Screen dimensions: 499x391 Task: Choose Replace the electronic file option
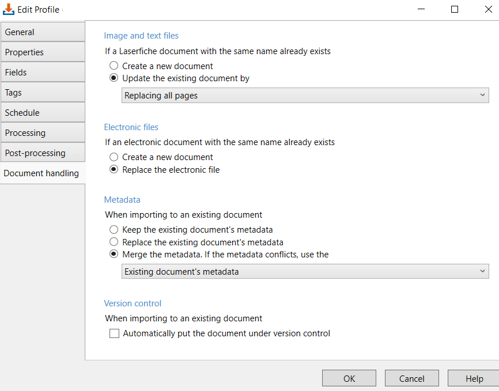pos(114,170)
